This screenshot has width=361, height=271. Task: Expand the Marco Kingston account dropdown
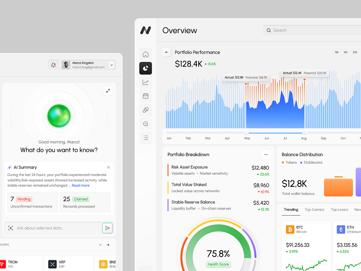tap(112, 65)
